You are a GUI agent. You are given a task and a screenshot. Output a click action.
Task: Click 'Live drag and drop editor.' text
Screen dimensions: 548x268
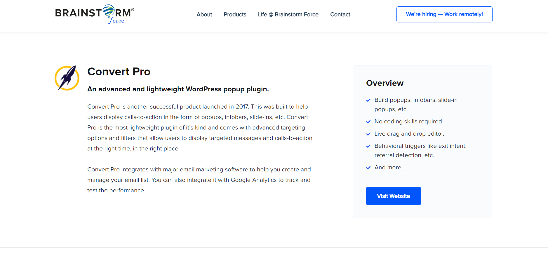[409, 134]
